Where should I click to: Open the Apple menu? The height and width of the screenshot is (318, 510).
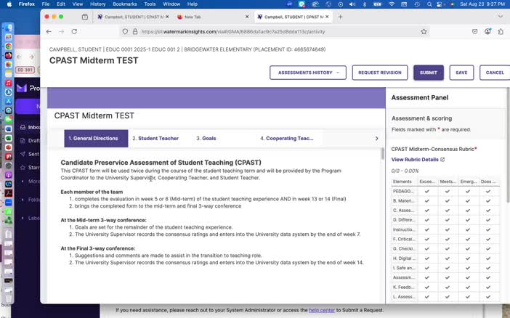9,4
